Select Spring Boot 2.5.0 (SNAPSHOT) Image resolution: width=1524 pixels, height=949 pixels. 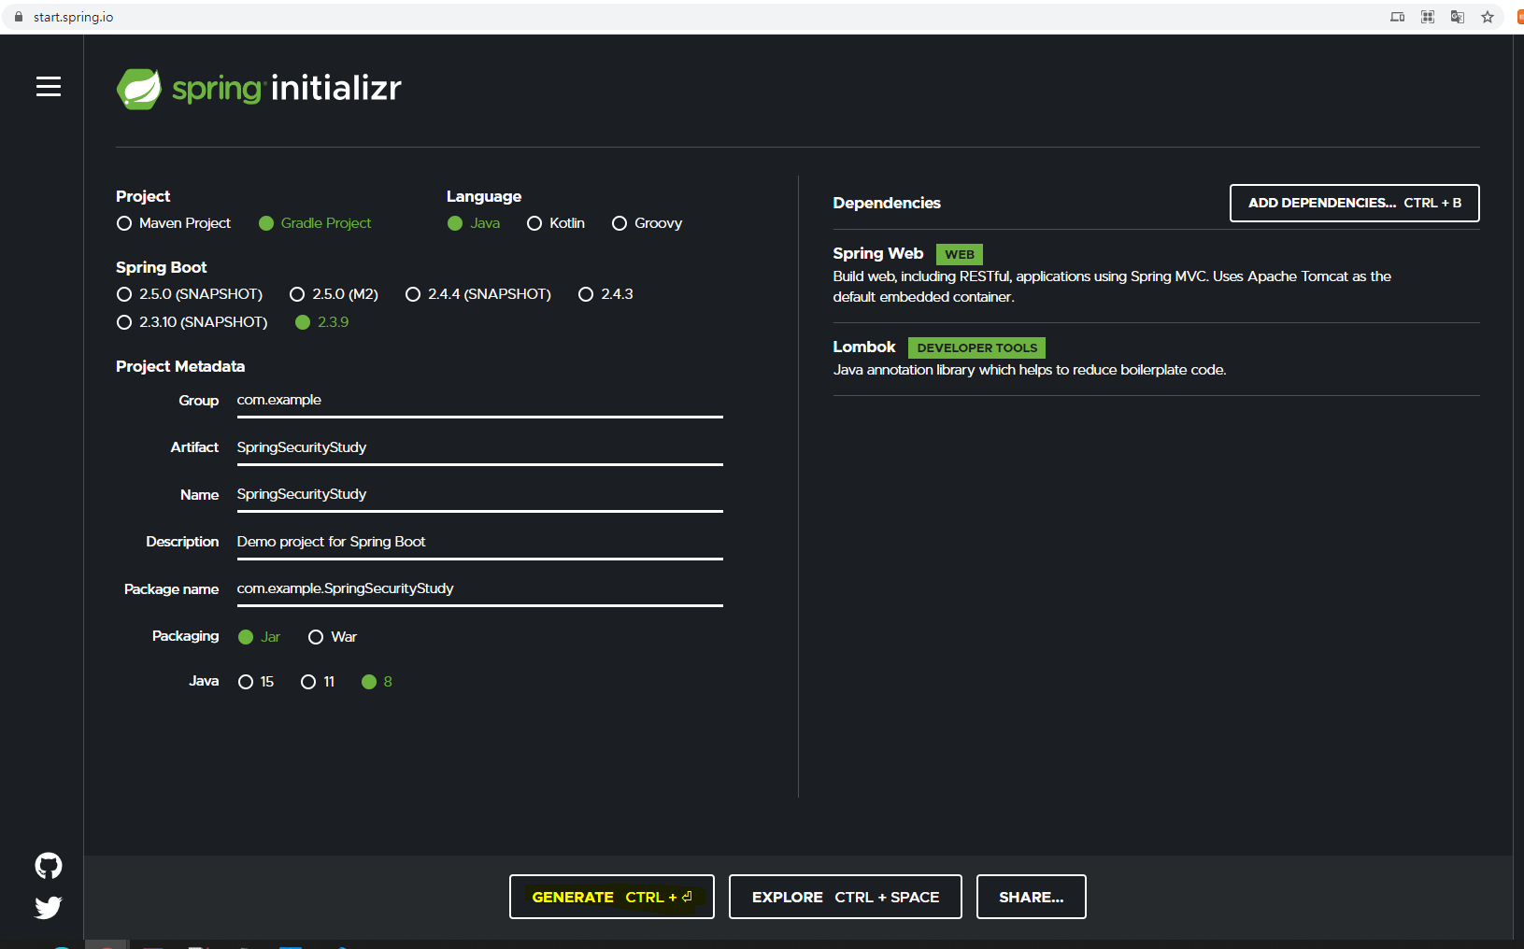190,294
